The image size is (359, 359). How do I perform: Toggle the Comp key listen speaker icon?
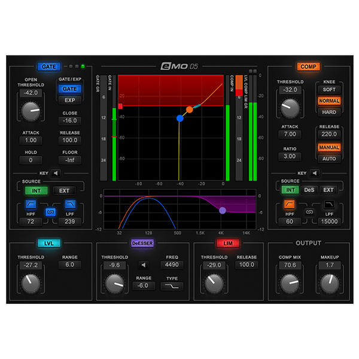coord(315,173)
